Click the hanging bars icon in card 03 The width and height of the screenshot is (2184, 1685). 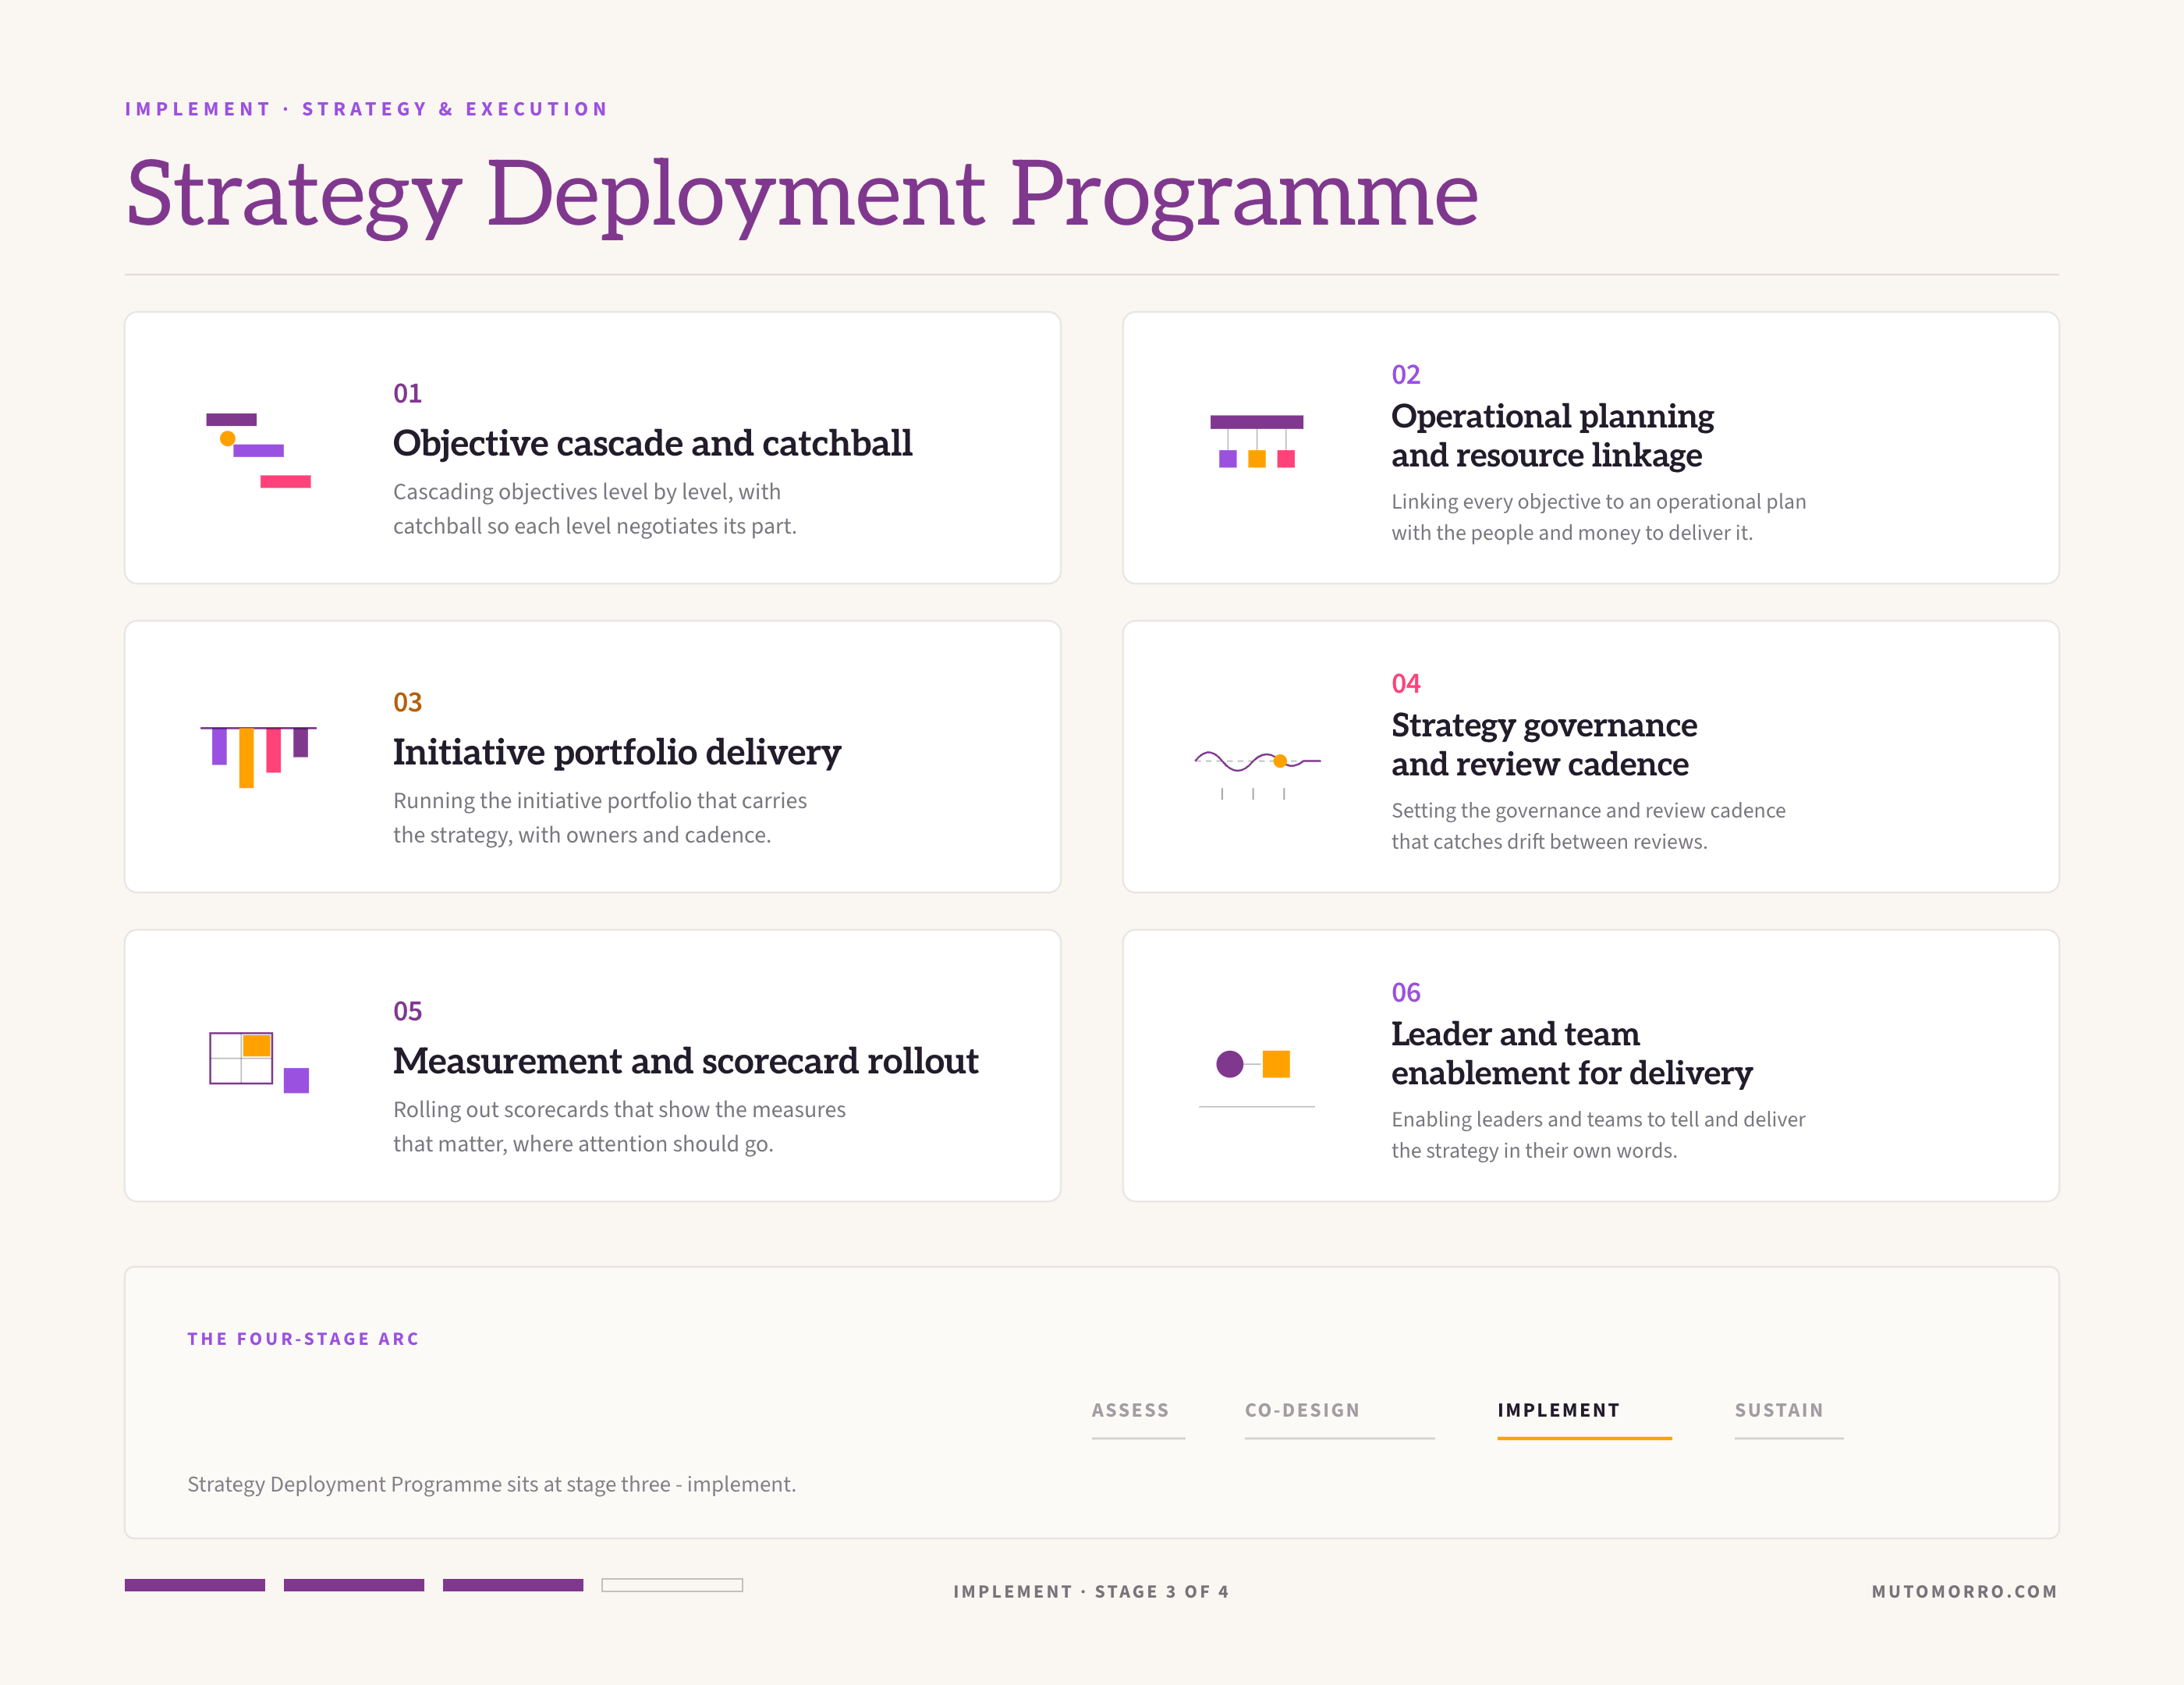[258, 757]
